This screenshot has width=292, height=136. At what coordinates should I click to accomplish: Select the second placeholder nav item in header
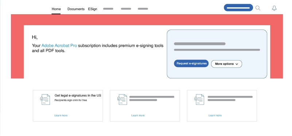point(126,9)
